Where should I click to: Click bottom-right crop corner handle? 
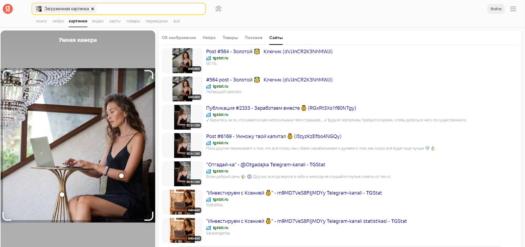tap(149, 216)
